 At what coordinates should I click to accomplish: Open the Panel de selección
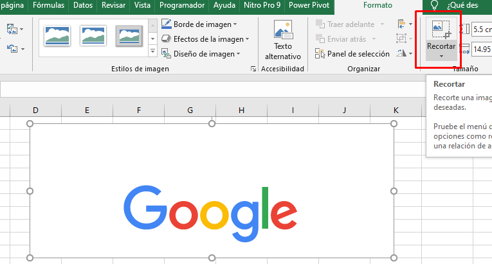pyautogui.click(x=352, y=53)
